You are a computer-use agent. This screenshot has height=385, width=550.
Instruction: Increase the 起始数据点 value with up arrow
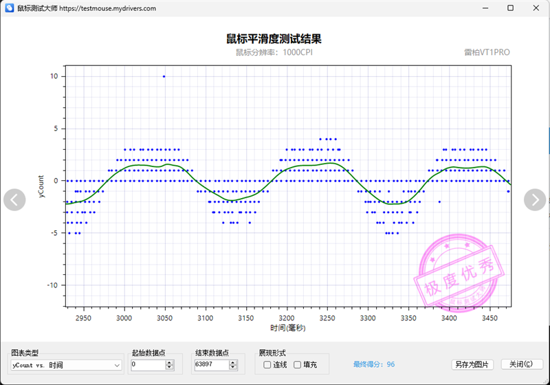169,362
